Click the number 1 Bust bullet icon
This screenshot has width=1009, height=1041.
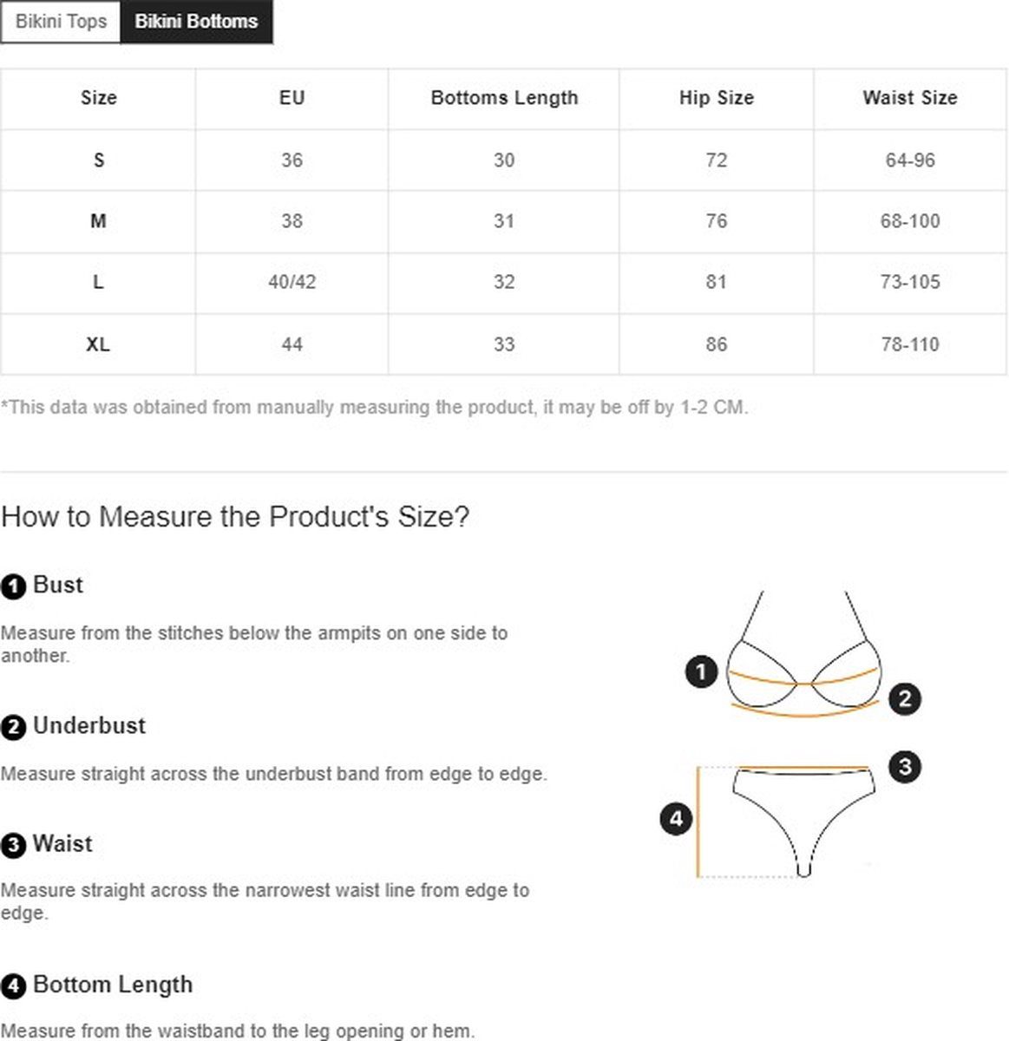pos(13,587)
